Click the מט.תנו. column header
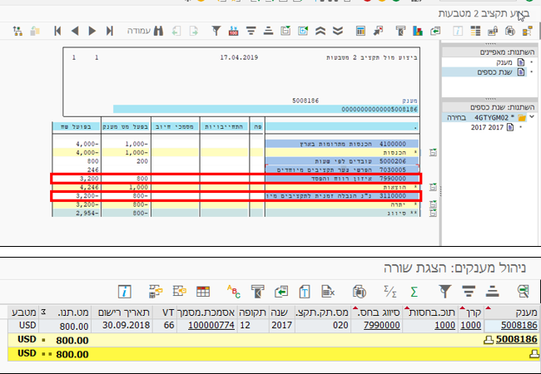Image resolution: width=541 pixels, height=374 pixels. tap(65, 312)
